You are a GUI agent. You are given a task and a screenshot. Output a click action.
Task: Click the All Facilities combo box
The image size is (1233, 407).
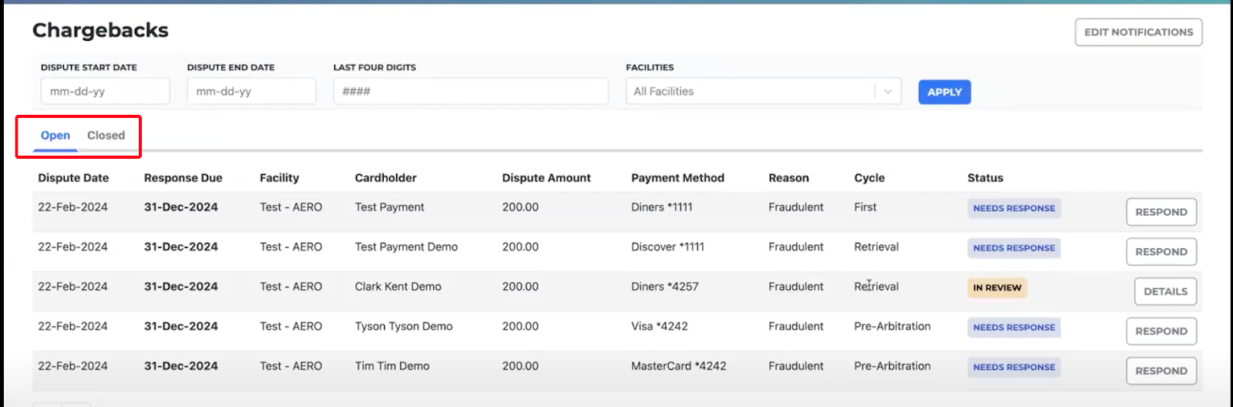pyautogui.click(x=751, y=92)
